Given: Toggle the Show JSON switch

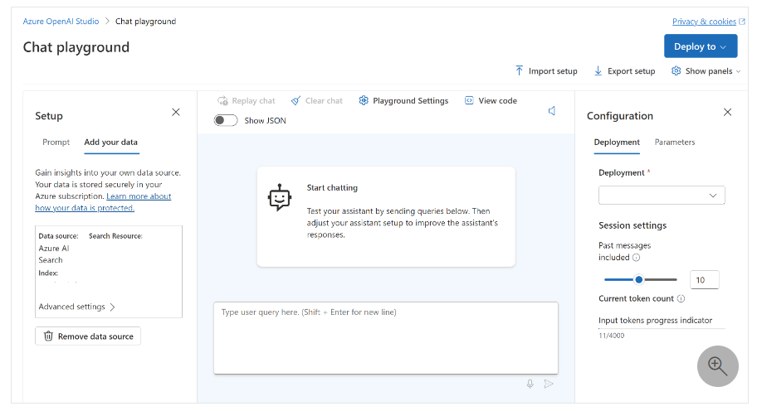Looking at the screenshot, I should 226,120.
